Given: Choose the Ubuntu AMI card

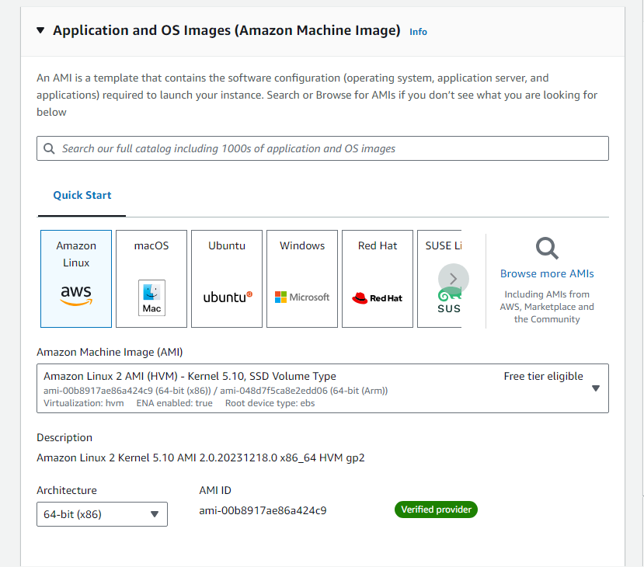Looking at the screenshot, I should pos(227,279).
